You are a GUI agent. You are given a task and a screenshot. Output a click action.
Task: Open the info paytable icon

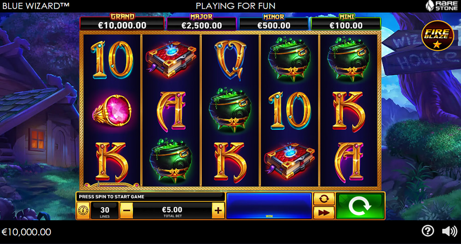point(83,210)
